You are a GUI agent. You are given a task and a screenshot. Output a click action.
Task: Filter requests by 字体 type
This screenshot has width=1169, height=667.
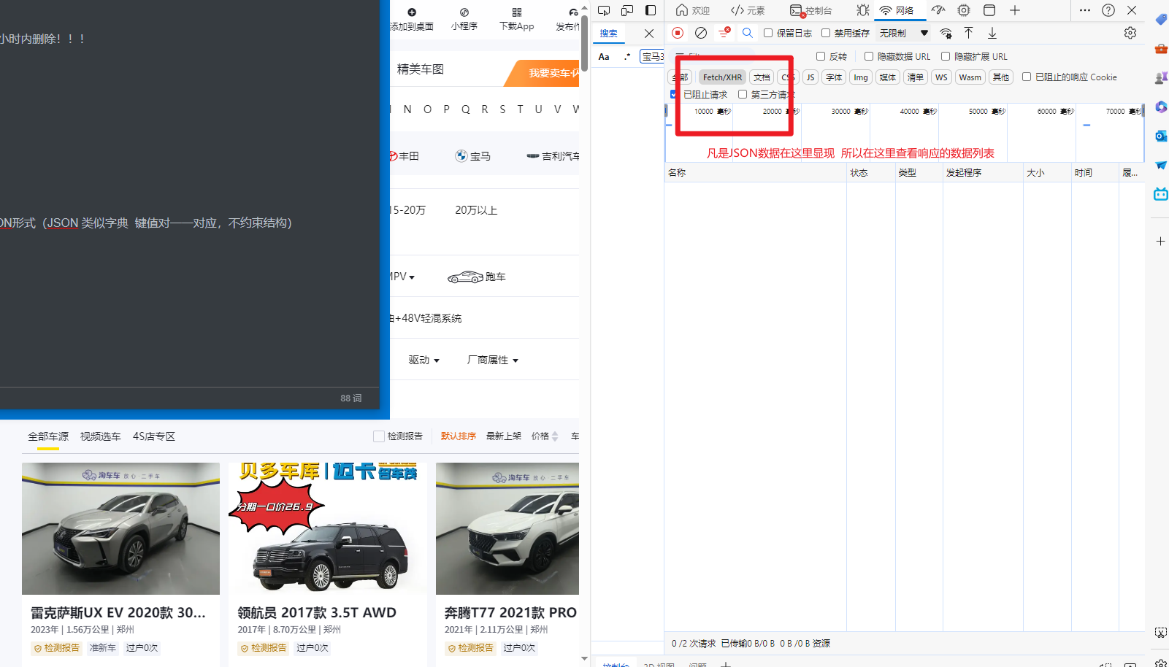[x=834, y=77]
